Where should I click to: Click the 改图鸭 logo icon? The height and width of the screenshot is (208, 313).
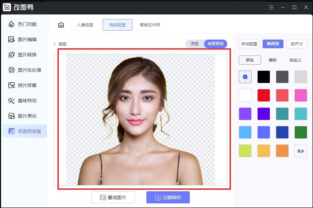[x=7, y=7]
